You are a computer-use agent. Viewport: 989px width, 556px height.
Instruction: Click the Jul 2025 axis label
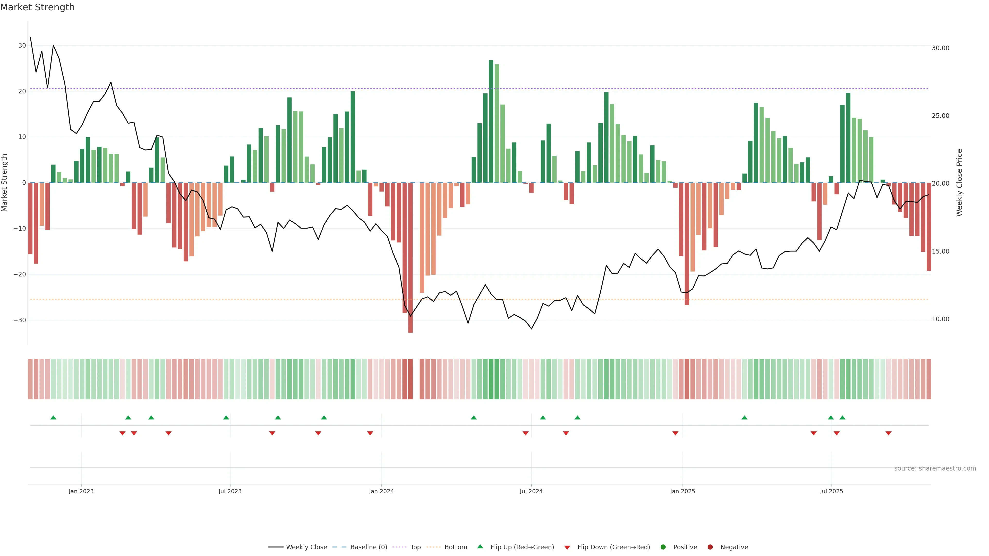[x=831, y=491]
